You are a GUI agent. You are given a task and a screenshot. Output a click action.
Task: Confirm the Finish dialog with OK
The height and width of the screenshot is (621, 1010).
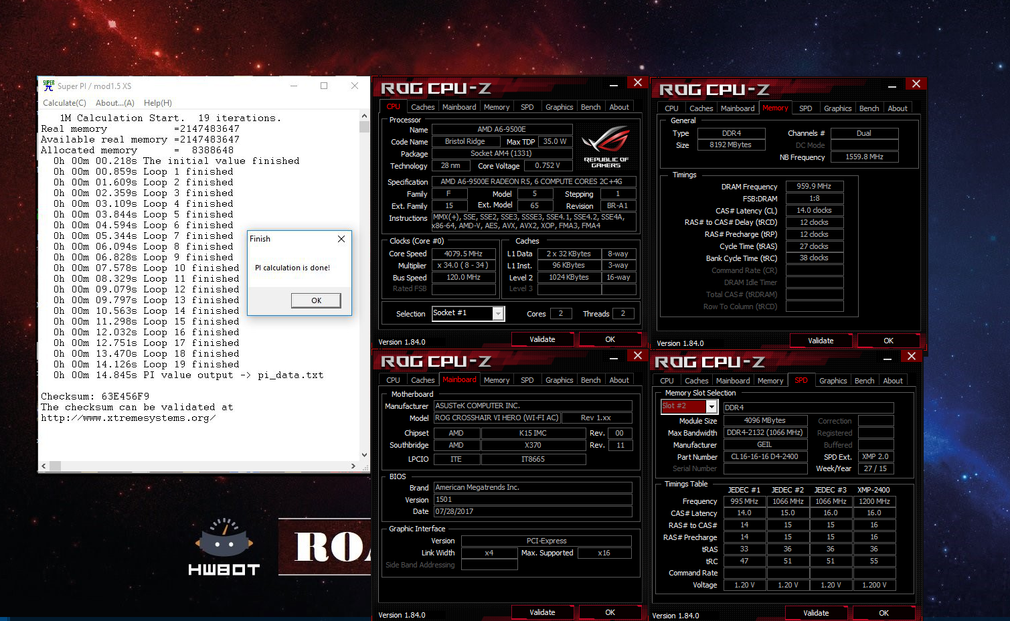316,300
